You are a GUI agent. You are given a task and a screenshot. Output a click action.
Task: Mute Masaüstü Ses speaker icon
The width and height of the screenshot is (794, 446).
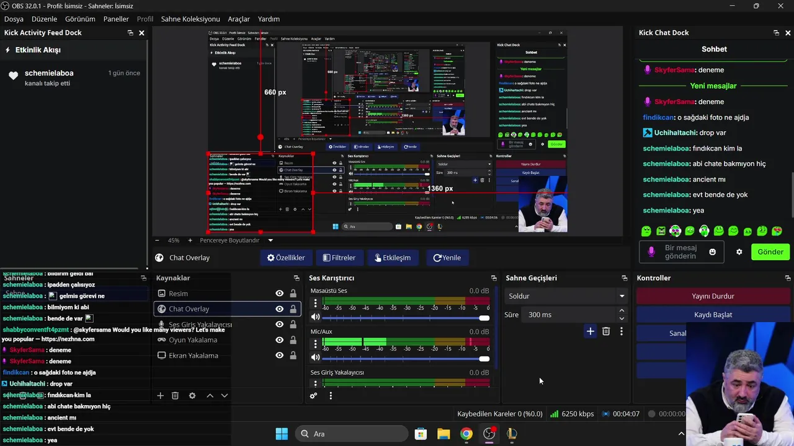coord(315,317)
